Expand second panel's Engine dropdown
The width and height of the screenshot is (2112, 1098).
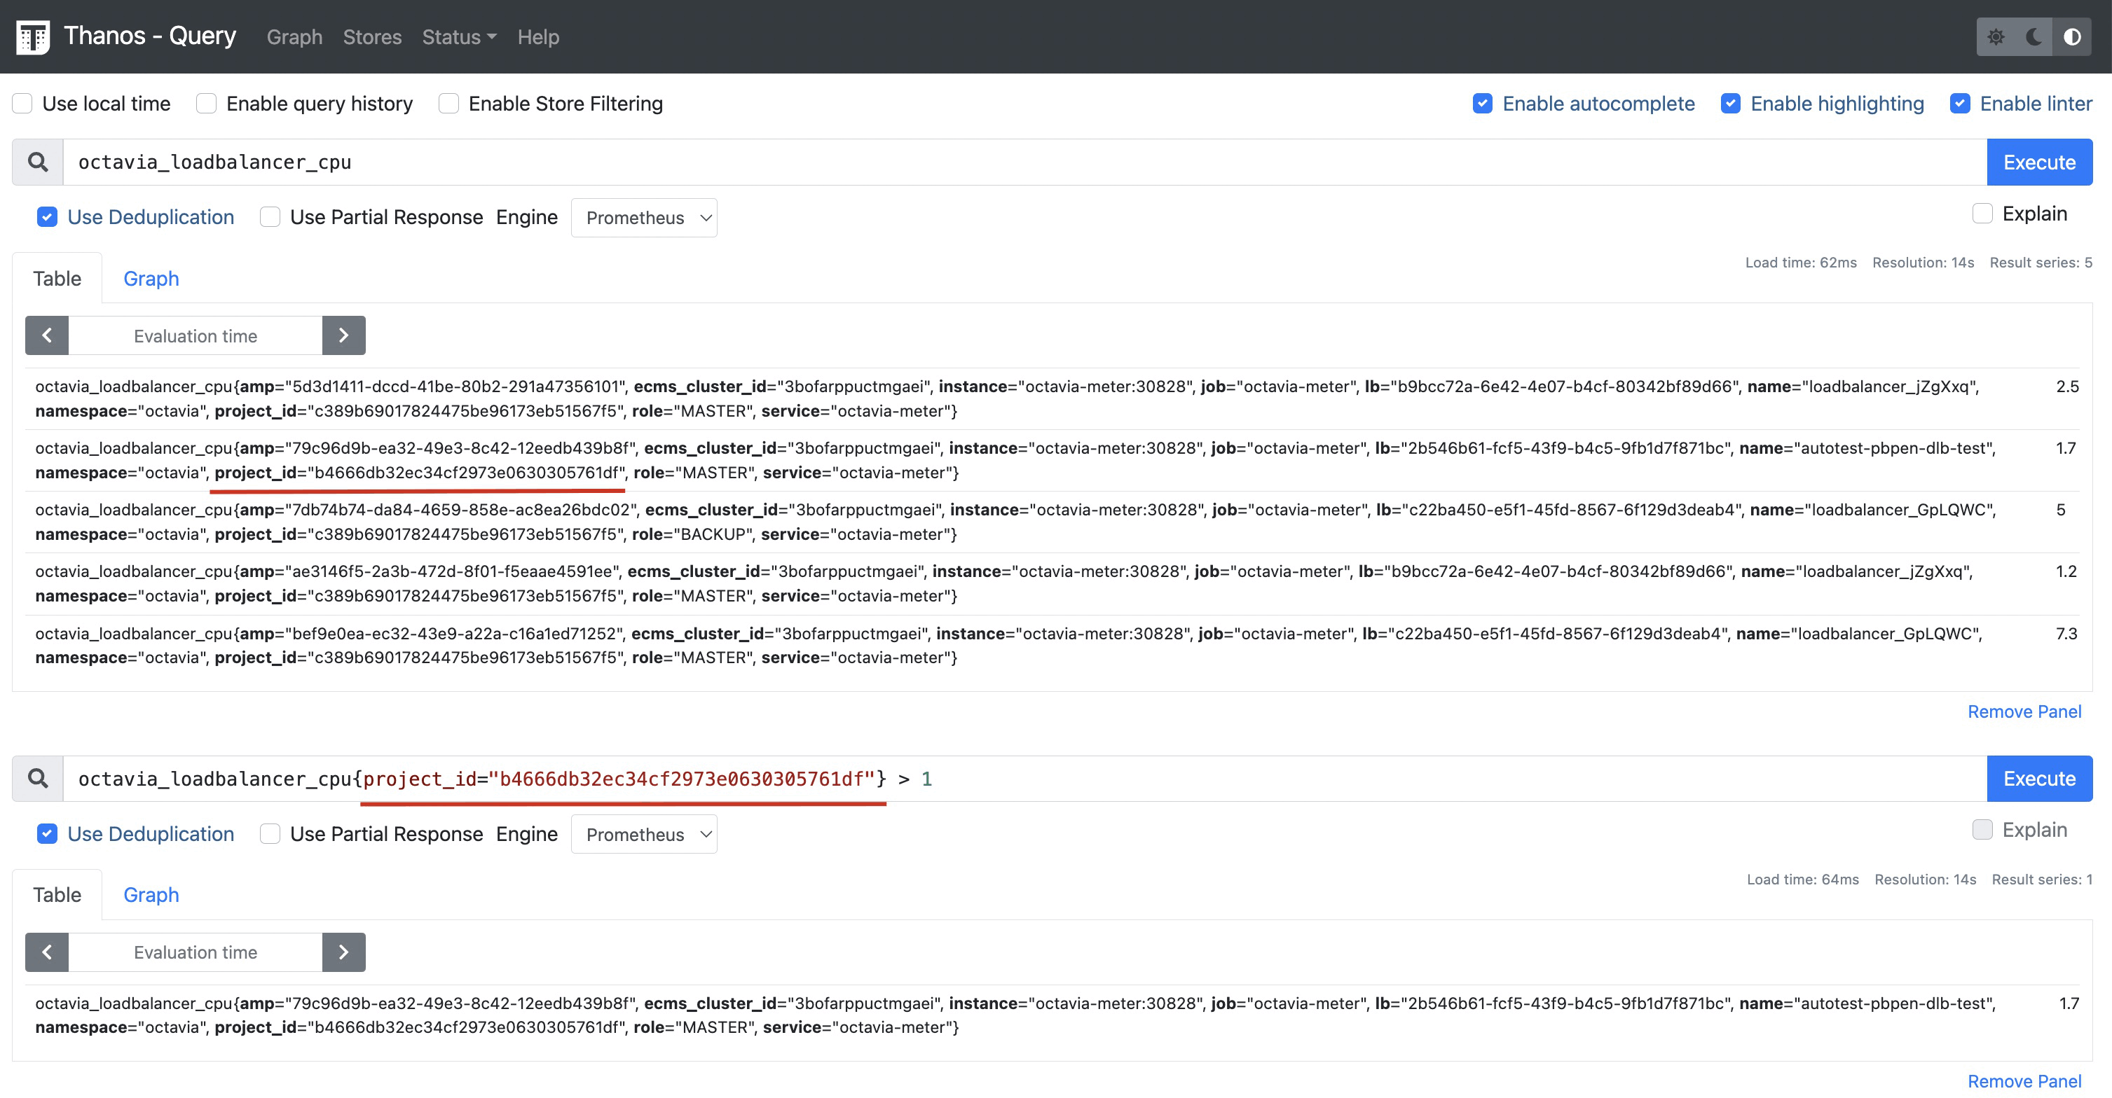tap(643, 834)
